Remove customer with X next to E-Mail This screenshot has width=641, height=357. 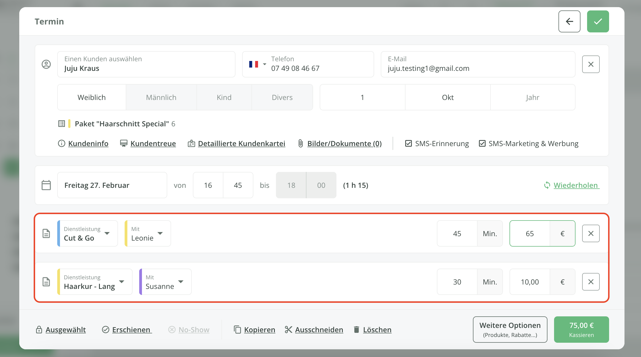click(x=591, y=64)
